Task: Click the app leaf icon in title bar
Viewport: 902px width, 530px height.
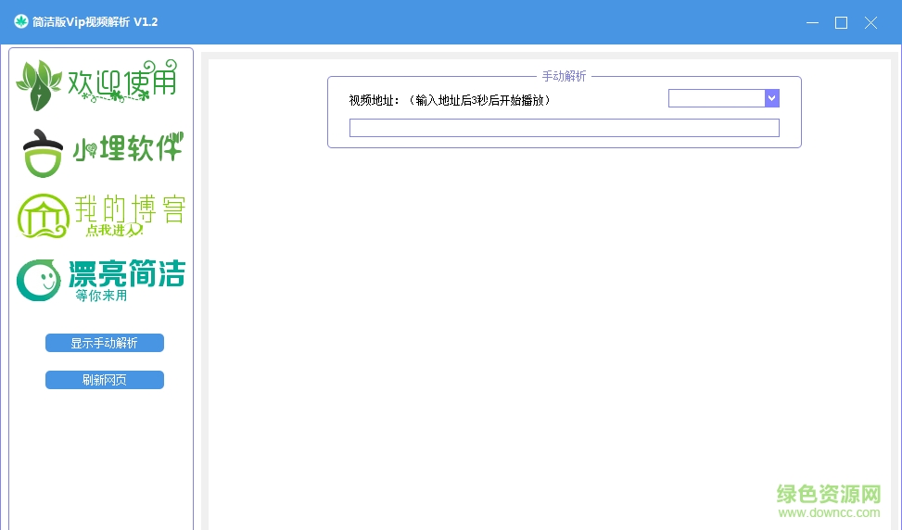Action: click(x=21, y=22)
